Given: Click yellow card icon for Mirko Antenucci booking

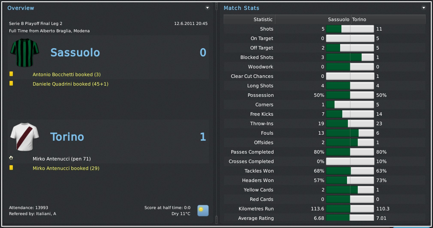Looking at the screenshot, I should point(11,168).
